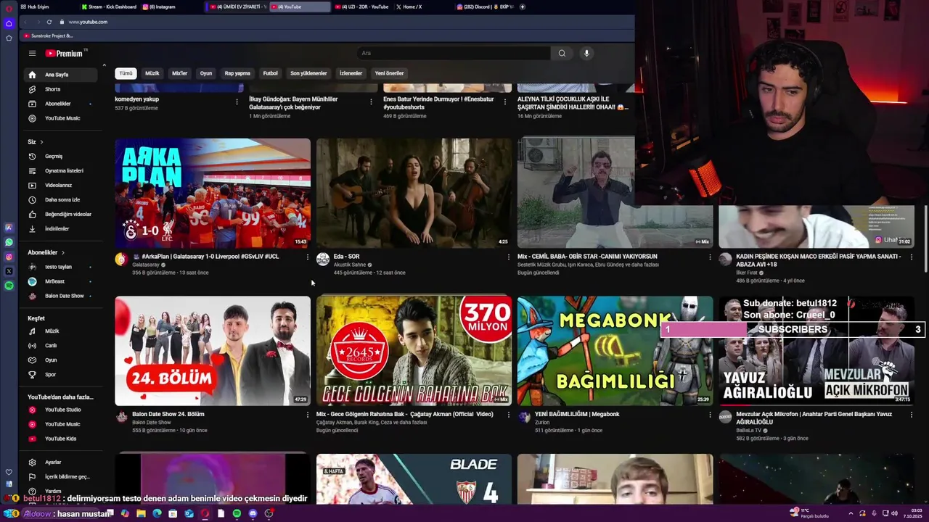Viewport: 929px width, 522px height.
Task: Select the Futbol filter chip
Action: click(x=270, y=73)
